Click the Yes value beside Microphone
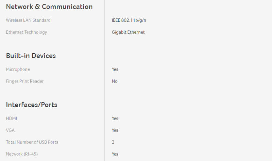 click(115, 69)
